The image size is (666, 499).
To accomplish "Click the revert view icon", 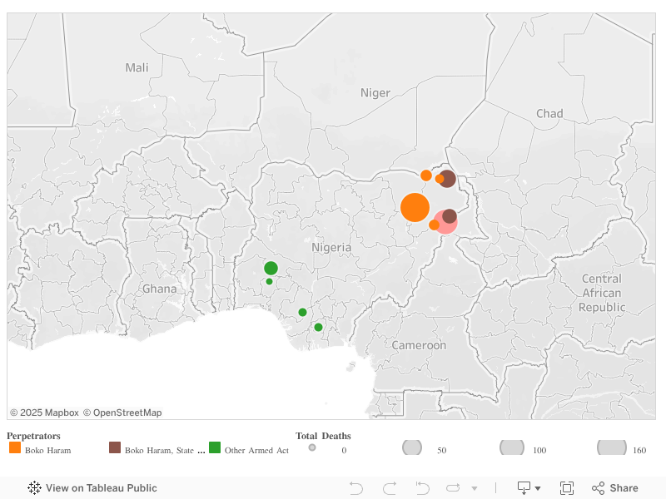I will click(422, 488).
